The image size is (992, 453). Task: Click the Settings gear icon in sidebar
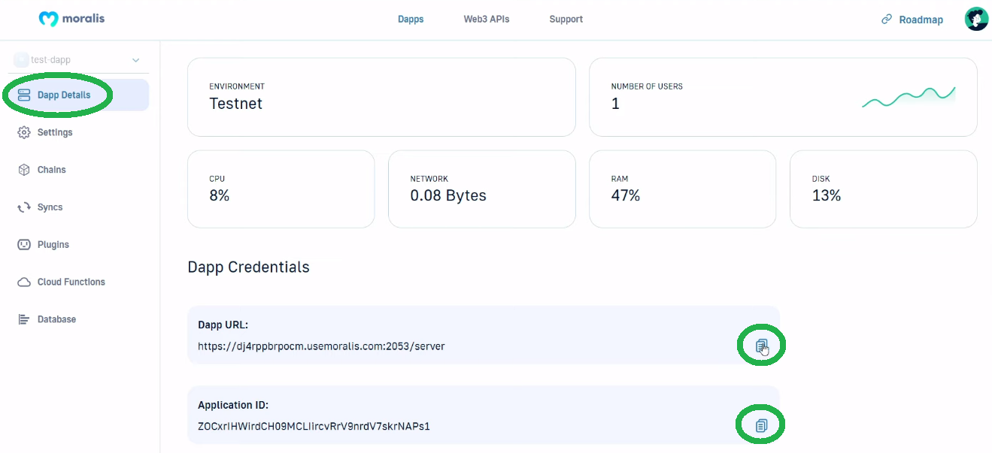(24, 132)
